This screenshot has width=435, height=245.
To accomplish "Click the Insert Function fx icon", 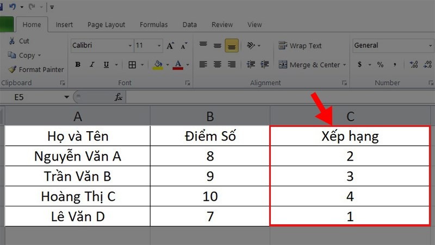I will (x=119, y=97).
